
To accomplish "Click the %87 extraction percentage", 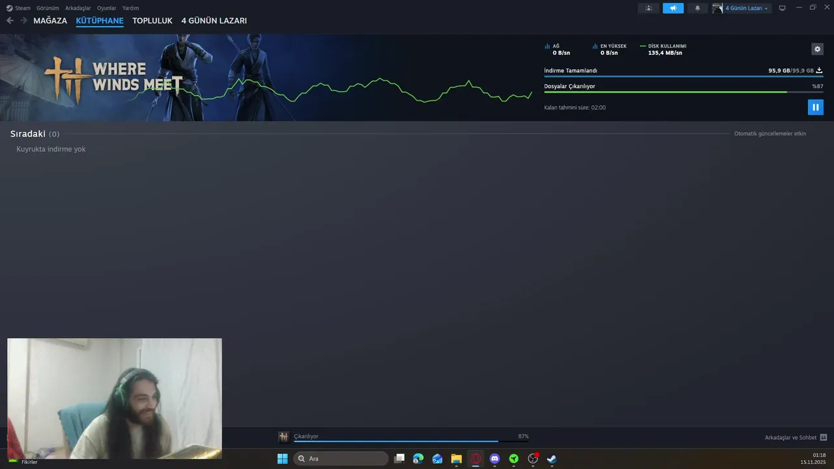I will [x=818, y=86].
